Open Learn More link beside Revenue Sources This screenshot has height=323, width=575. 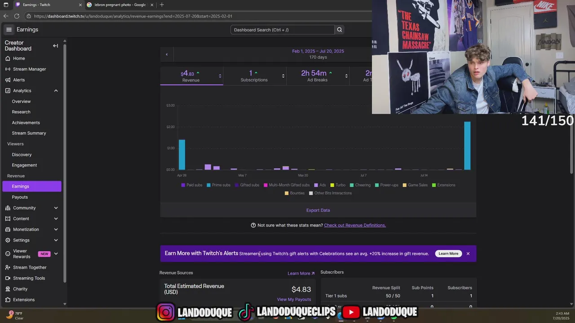click(x=301, y=273)
